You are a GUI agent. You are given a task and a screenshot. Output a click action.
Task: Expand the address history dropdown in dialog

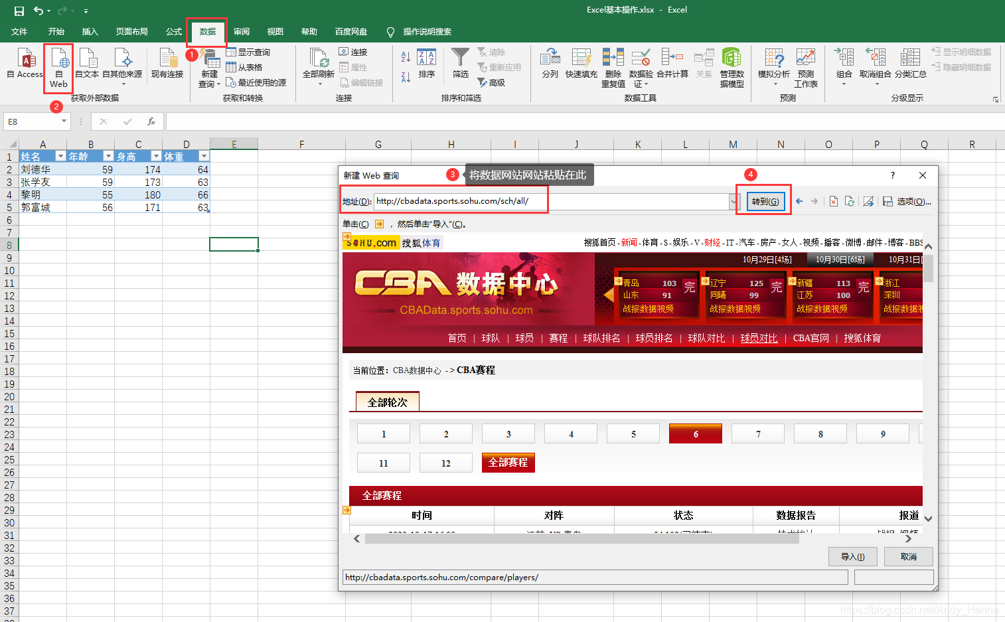(734, 201)
